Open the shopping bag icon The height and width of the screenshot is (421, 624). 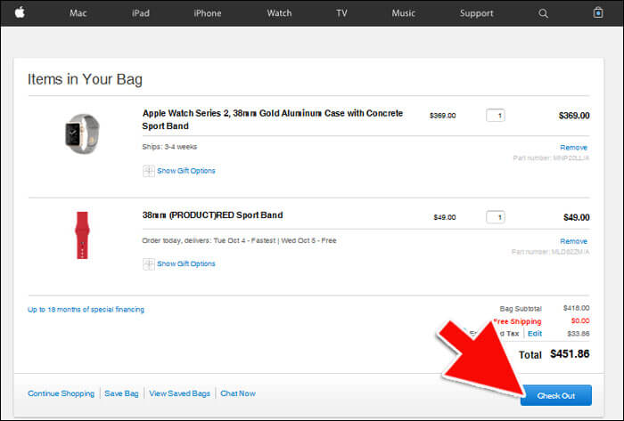[x=598, y=12]
